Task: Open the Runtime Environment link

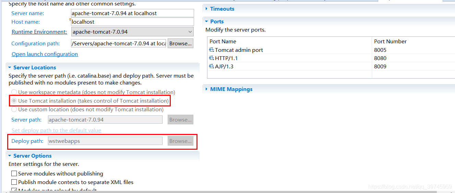Action: (39, 32)
